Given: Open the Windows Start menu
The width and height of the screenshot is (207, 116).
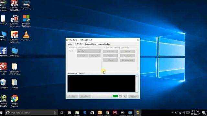Looking at the screenshot, I should click(x=1, y=112).
